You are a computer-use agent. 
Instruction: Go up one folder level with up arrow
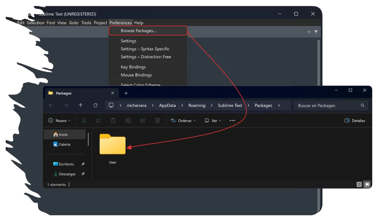click(80, 105)
